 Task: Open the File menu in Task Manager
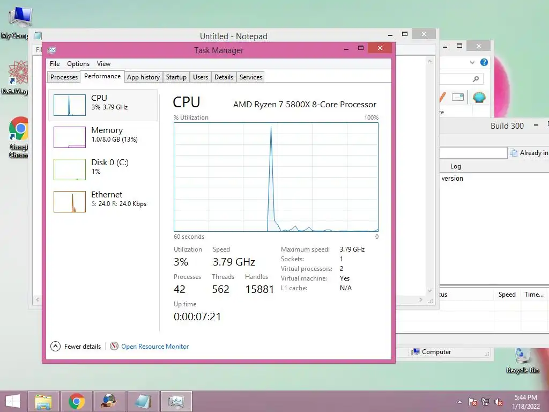click(55, 64)
